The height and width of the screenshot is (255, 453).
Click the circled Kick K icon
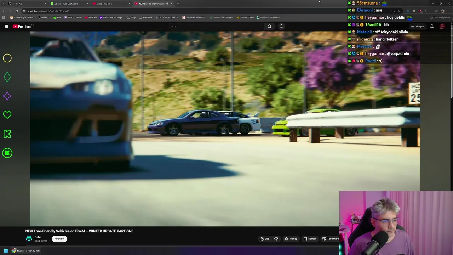tap(7, 153)
